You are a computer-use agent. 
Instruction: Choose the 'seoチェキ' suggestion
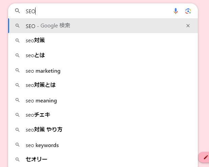tap(103, 115)
